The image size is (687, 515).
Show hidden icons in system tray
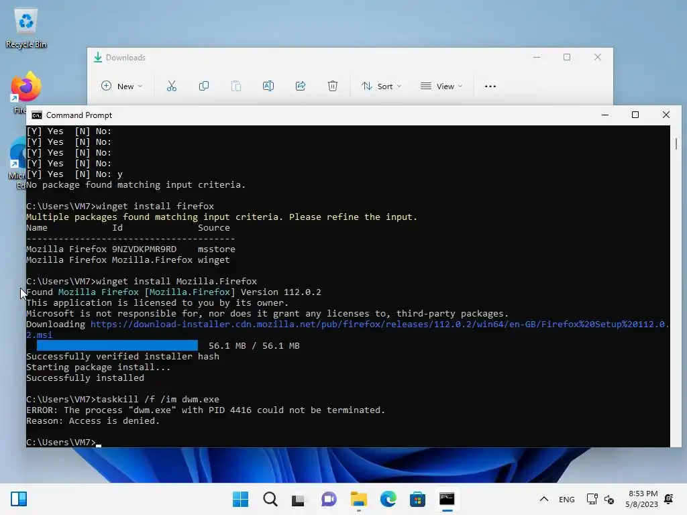[543, 499]
